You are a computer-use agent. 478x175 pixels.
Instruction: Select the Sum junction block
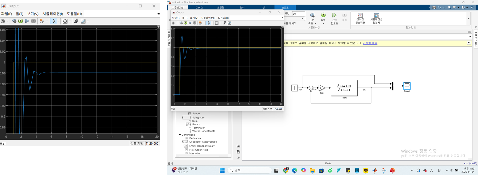click(311, 88)
